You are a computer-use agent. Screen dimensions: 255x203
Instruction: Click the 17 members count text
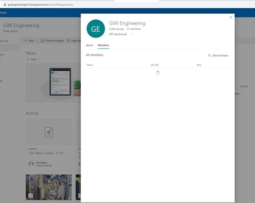(x=134, y=29)
